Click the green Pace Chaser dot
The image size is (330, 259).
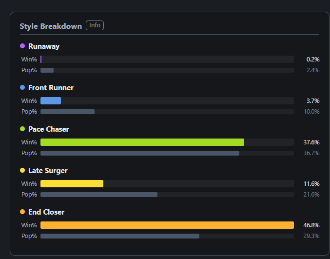[22, 129]
